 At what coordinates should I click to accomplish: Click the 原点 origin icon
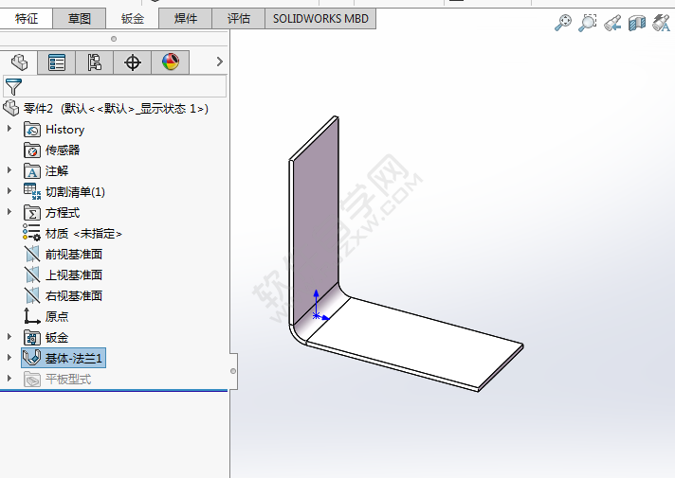coord(32,316)
